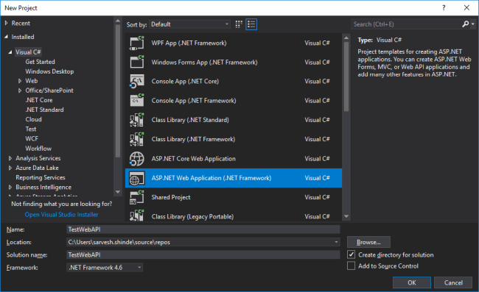Click the Cancel button
Image resolution: width=479 pixels, height=292 pixels.
[x=453, y=282]
